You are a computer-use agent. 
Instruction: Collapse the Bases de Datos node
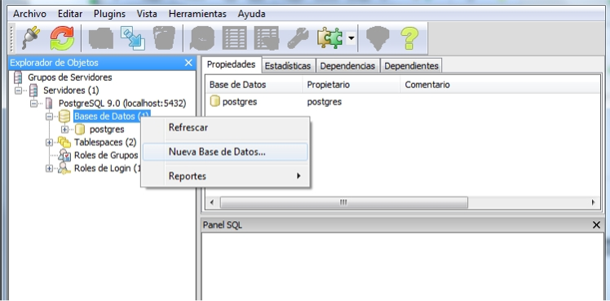[49, 117]
